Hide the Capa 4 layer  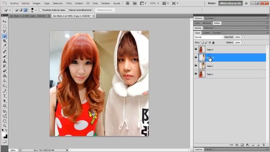pos(196,49)
